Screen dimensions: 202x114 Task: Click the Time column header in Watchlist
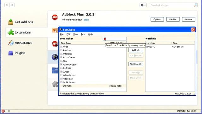pos(183,43)
